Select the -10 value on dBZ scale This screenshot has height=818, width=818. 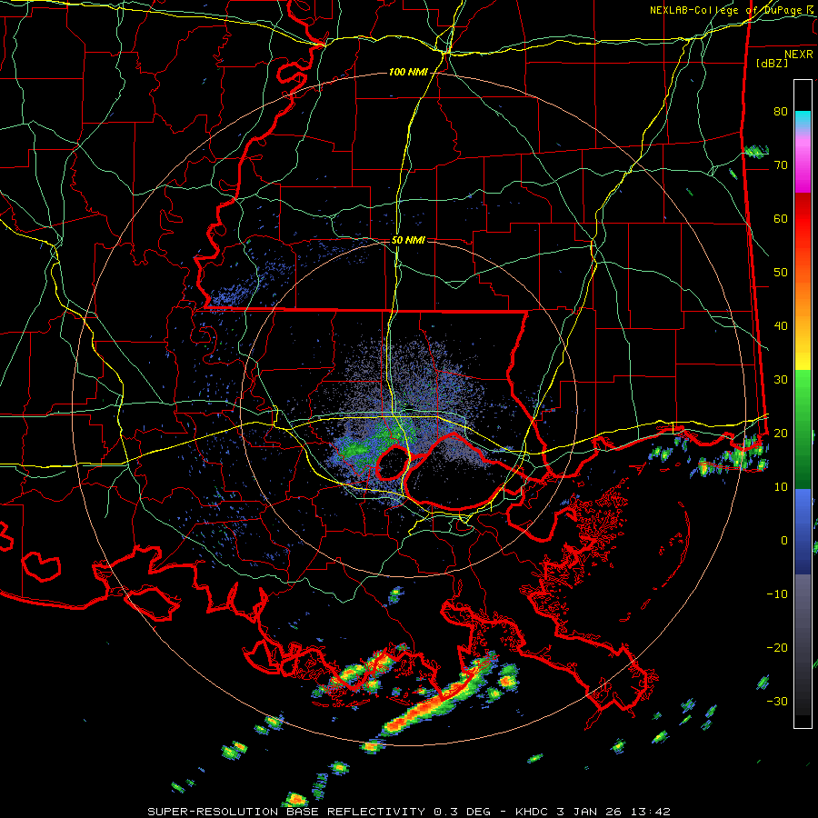pyautogui.click(x=777, y=594)
